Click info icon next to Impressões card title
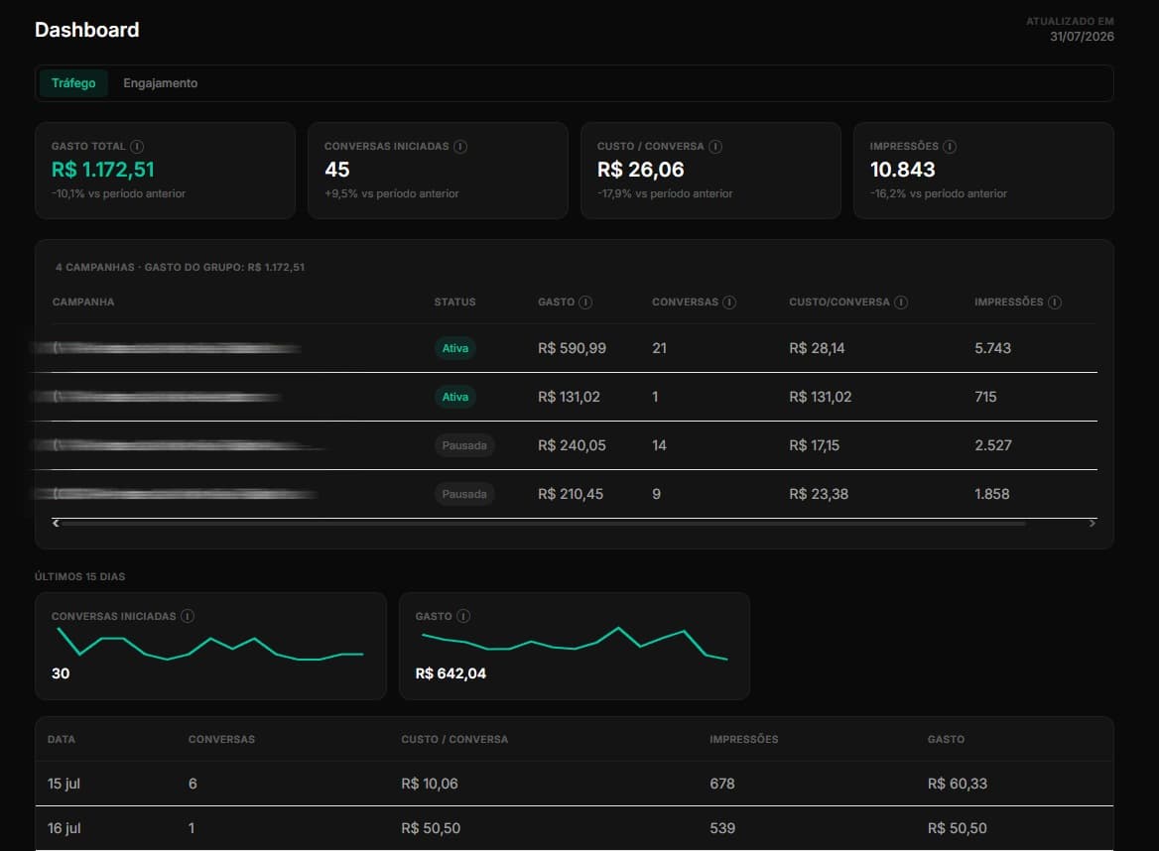 (950, 146)
